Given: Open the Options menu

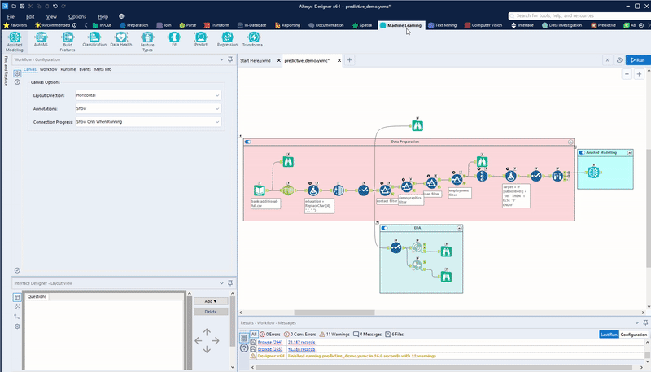Looking at the screenshot, I should [77, 16].
